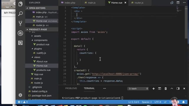Click the import axios line
Image resolution: width=189 pixels, height=106 pixels.
(x=89, y=32)
